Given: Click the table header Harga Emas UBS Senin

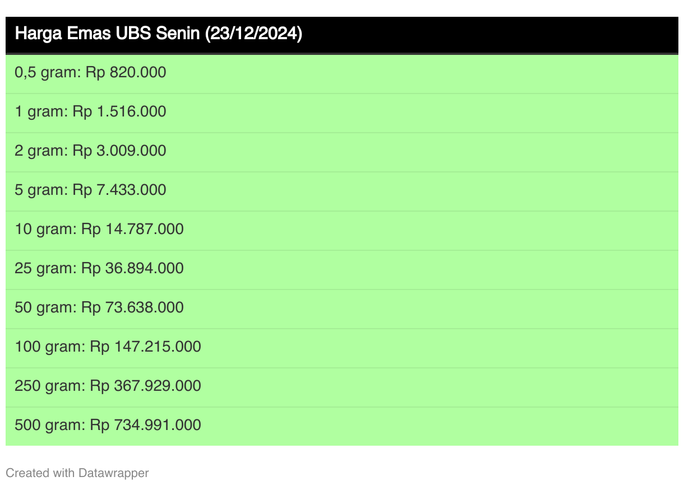Looking at the screenshot, I should click(342, 35).
